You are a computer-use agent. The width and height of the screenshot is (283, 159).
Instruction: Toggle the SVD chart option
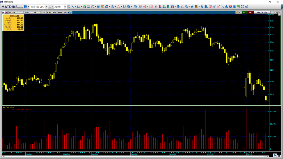pyautogui.click(x=54, y=12)
